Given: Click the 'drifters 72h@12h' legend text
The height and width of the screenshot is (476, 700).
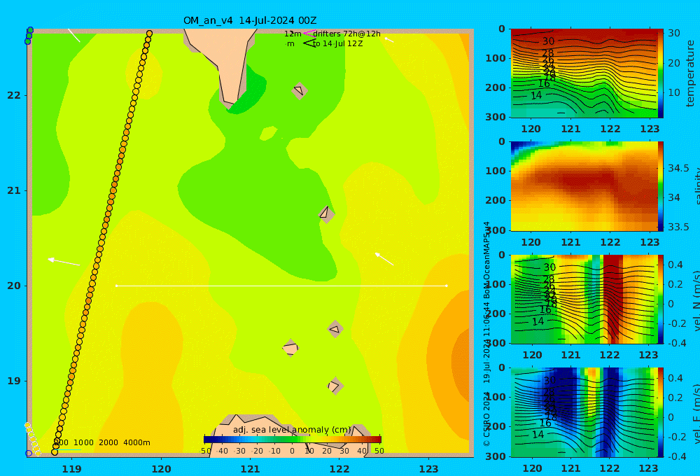Looking at the screenshot, I should click(x=346, y=34).
